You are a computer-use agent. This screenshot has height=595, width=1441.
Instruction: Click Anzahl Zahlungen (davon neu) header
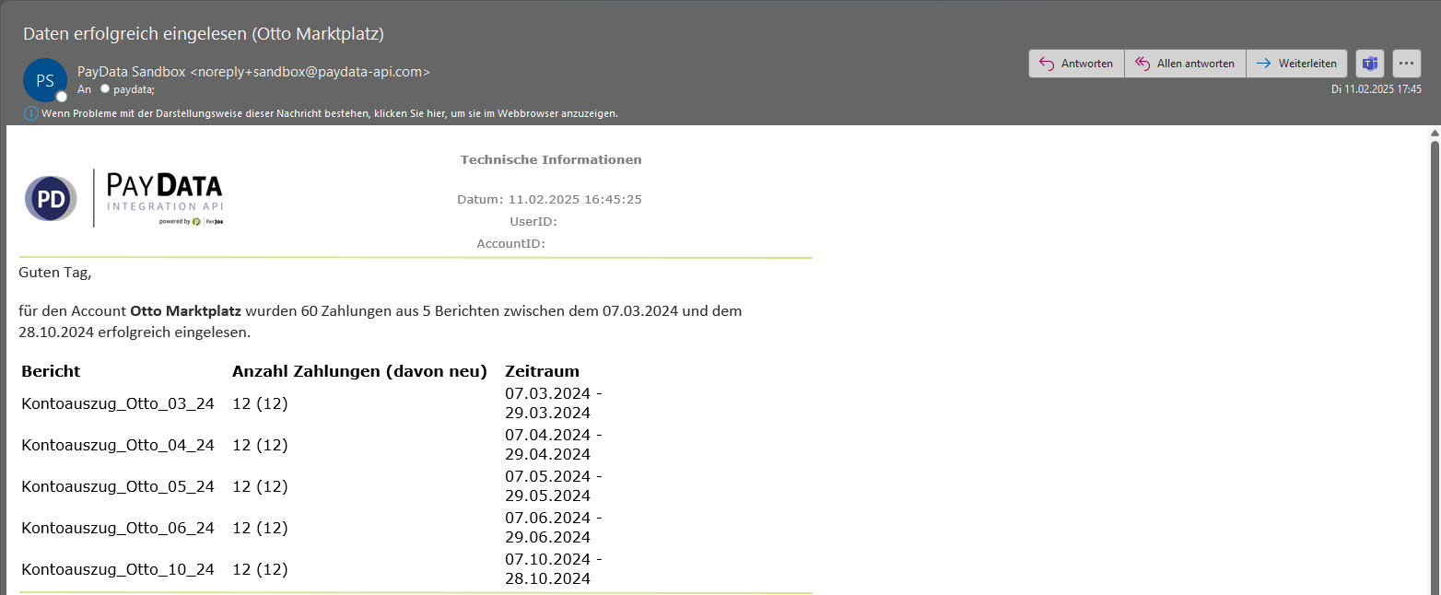(x=359, y=371)
